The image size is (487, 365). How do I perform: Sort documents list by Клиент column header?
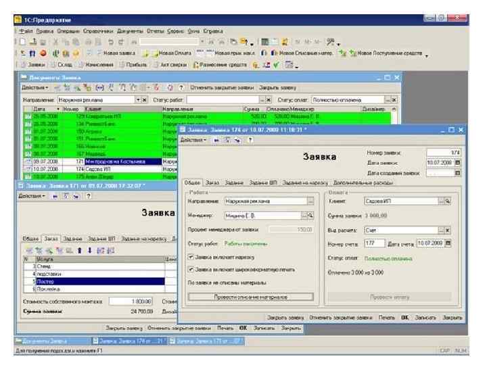[x=122, y=109]
